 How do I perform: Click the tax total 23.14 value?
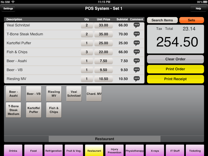click(189, 29)
